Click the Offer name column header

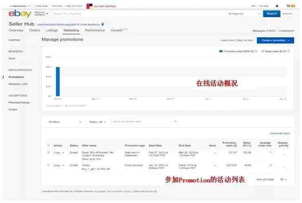[x=89, y=145]
